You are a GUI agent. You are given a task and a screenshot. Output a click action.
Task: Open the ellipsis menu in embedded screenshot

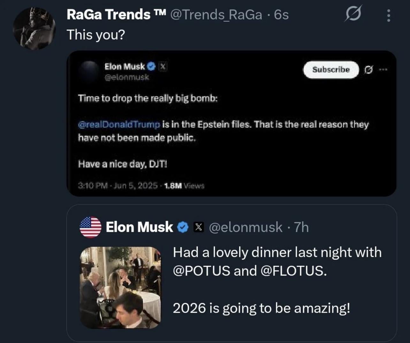(383, 70)
